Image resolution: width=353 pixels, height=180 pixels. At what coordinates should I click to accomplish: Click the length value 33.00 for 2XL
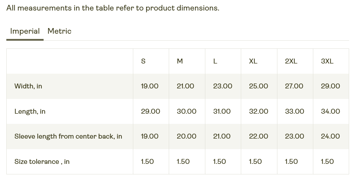[x=294, y=112]
